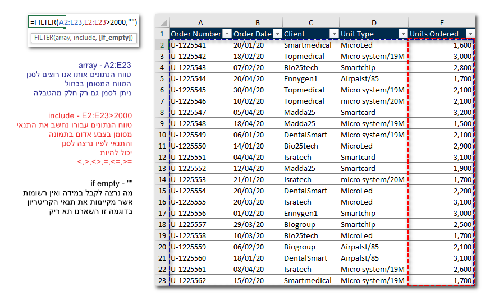This screenshot has height=301, width=490.
Task: Select column A header
Action: point(200,22)
